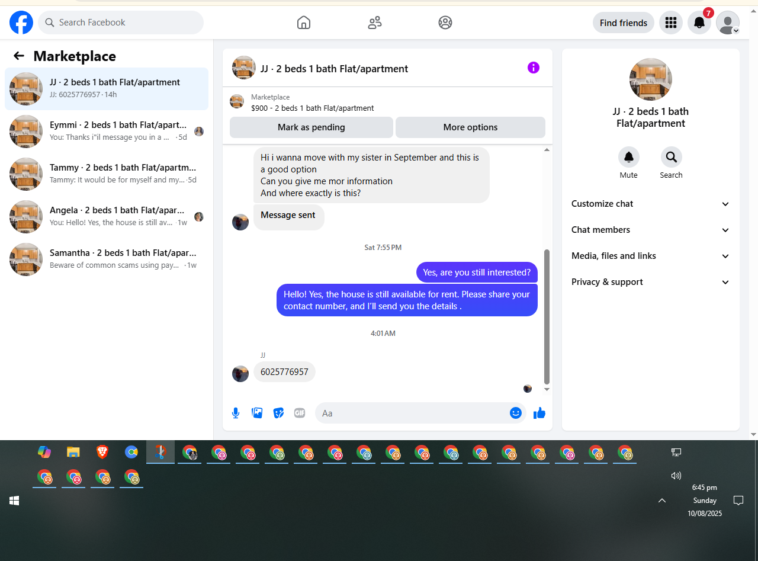Screen dimensions: 758x561
Task: Open File Explorer from the taskbar
Action: (x=73, y=452)
